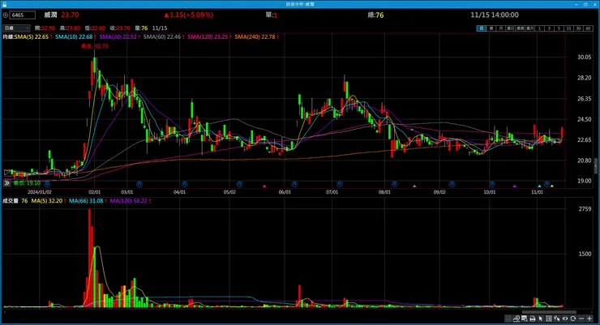Click the stock name 威潤 in header
Viewport: 600px width, 325px height.
pos(50,15)
